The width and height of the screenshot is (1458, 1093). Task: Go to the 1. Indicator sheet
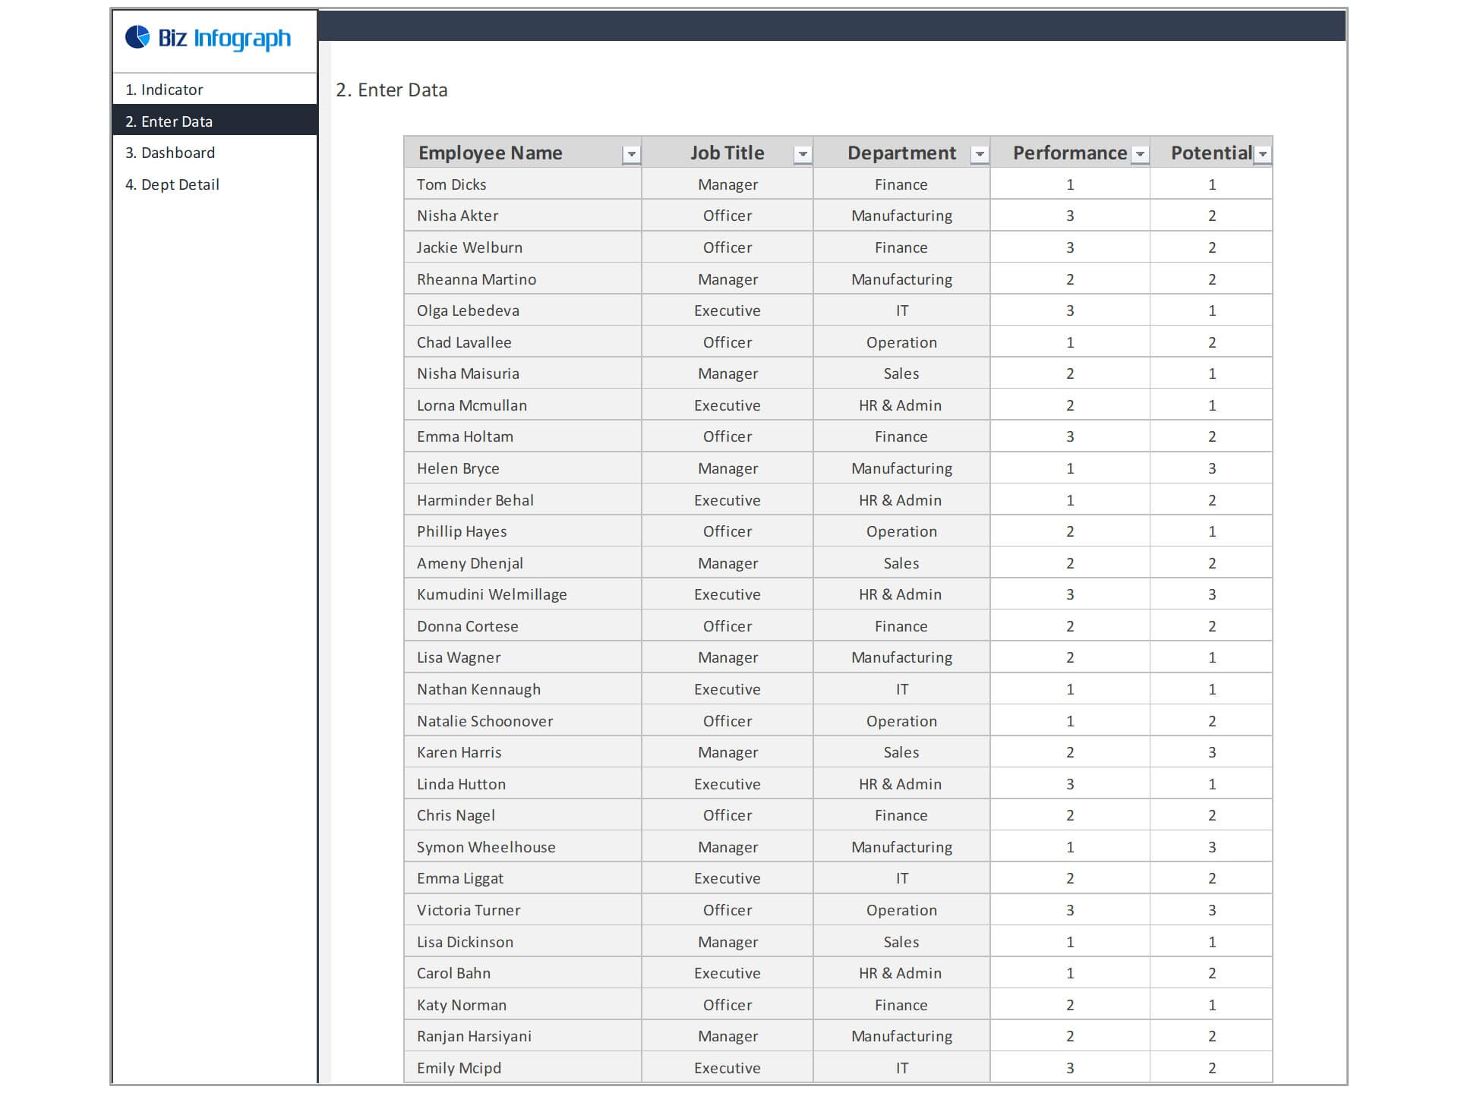click(164, 90)
